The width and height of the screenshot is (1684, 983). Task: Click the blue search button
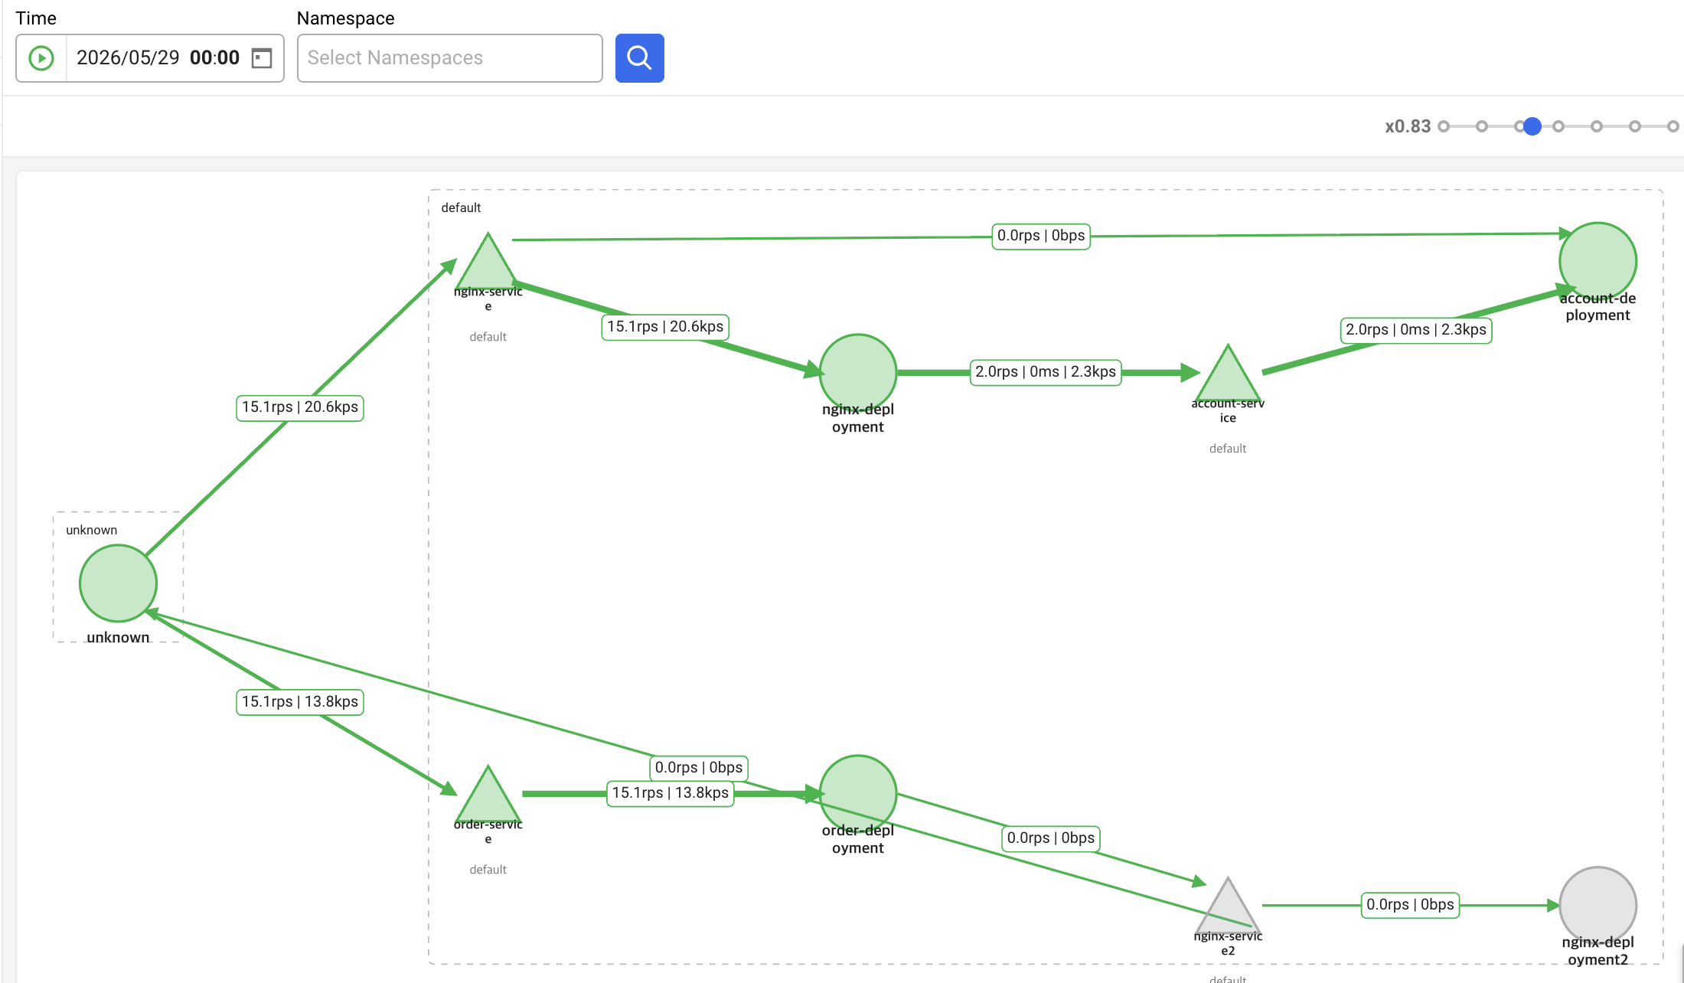click(639, 58)
